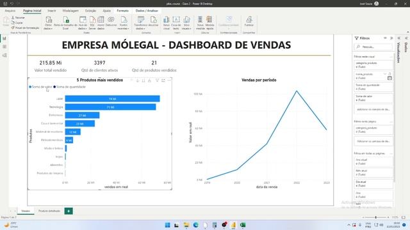Click the Soma de quantidade legend color

(54, 87)
